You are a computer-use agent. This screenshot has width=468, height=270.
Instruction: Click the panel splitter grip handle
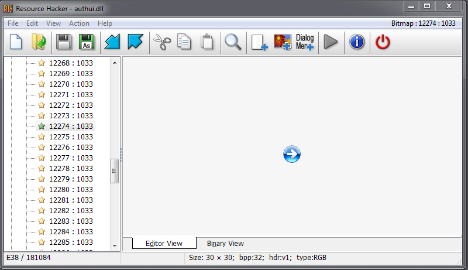(121, 155)
